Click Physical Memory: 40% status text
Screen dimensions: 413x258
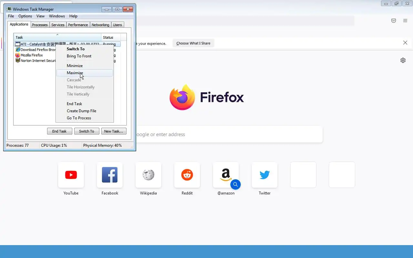pos(102,145)
